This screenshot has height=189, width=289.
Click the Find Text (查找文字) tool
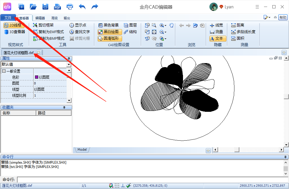pyautogui.click(x=80, y=32)
